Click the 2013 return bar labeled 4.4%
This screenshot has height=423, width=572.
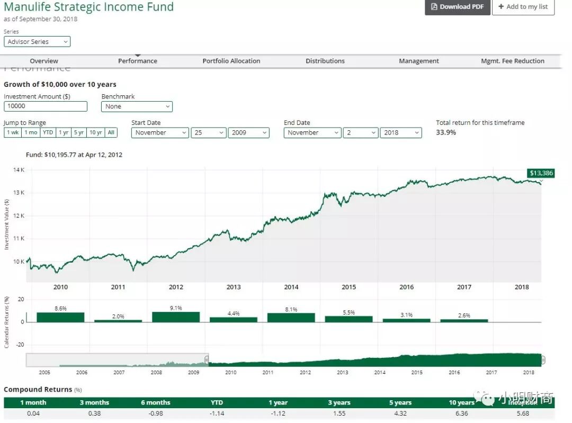point(234,319)
